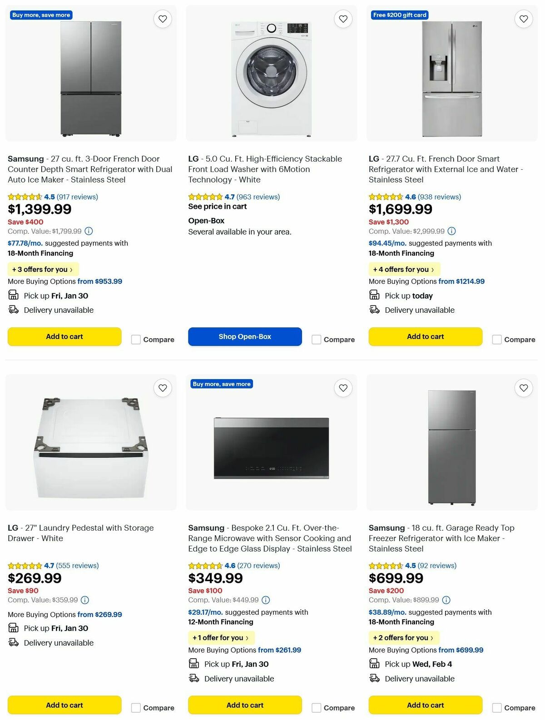Click the Shop Open-Box button
Viewport: 545px width, 720px height.
tap(245, 336)
